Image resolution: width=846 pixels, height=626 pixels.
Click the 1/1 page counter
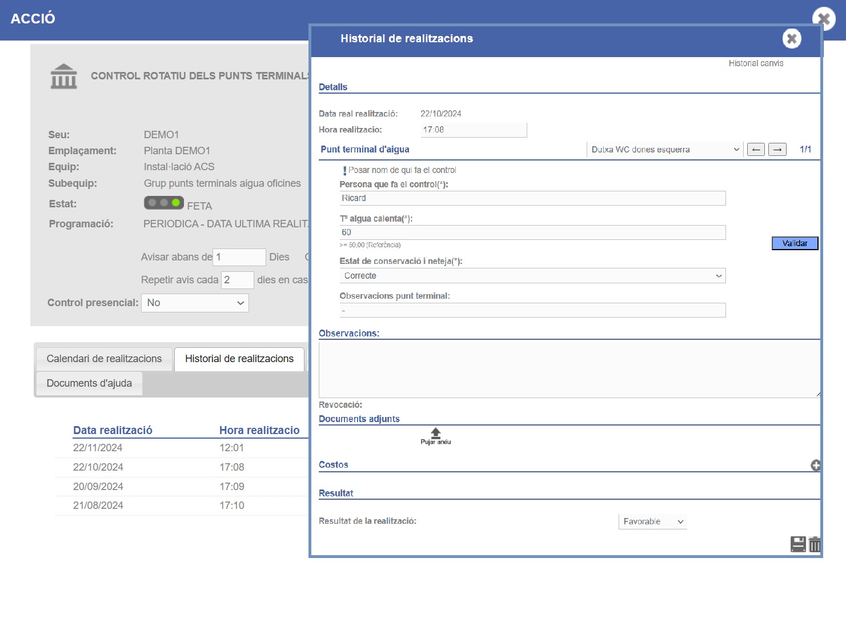[805, 149]
